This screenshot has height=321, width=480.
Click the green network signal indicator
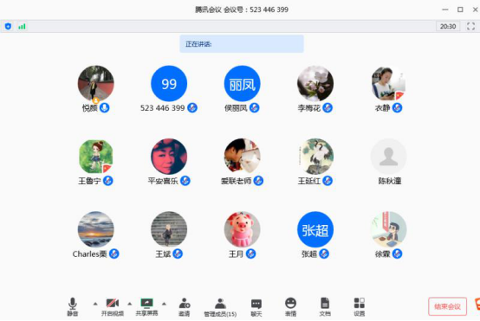22,27
